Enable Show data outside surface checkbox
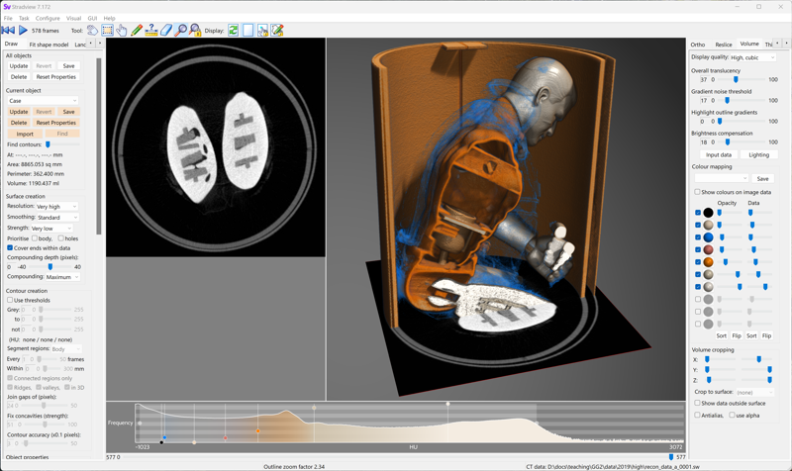Screen dimensions: 792x471 point(697,403)
